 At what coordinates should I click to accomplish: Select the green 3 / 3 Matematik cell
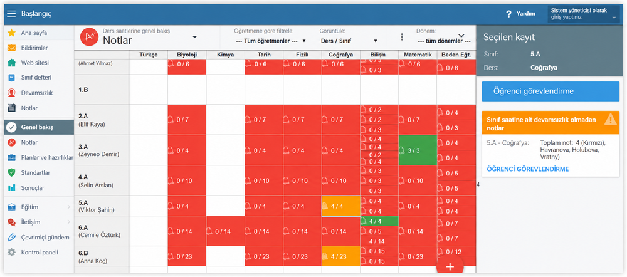(418, 150)
